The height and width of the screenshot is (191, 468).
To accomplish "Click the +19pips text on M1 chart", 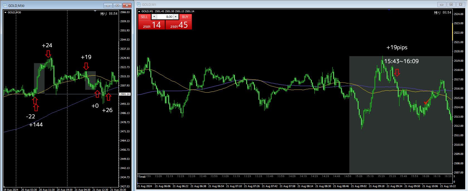I will 397,48.
